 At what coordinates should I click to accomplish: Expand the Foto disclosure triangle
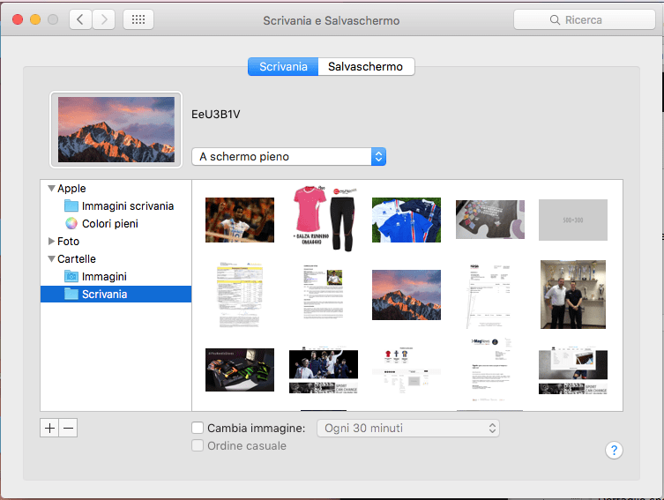pyautogui.click(x=51, y=242)
